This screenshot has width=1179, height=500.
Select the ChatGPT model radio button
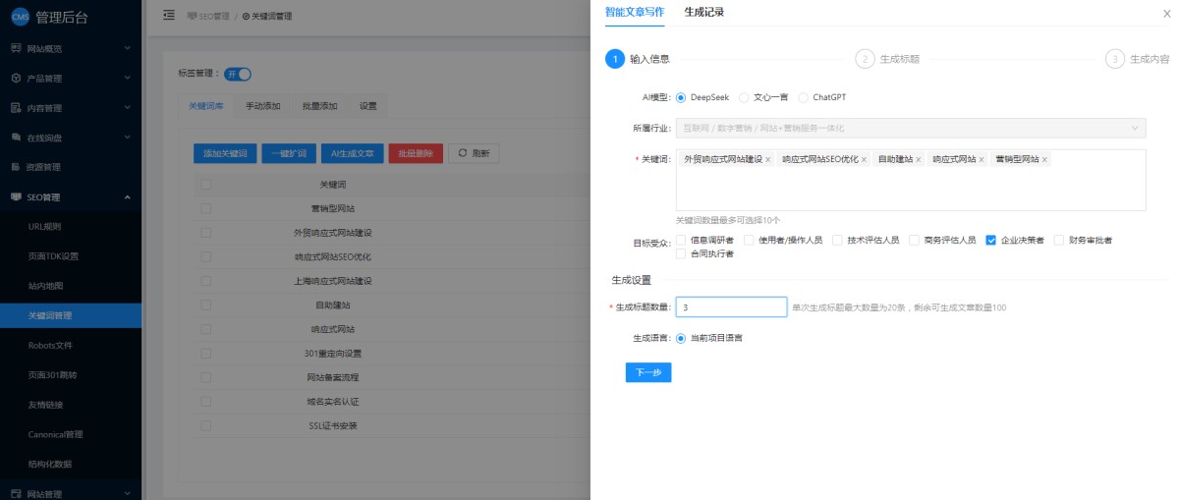coord(804,97)
